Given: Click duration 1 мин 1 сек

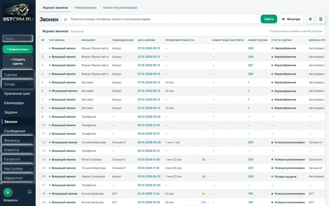Looking at the screenshot, I should point(172,142).
